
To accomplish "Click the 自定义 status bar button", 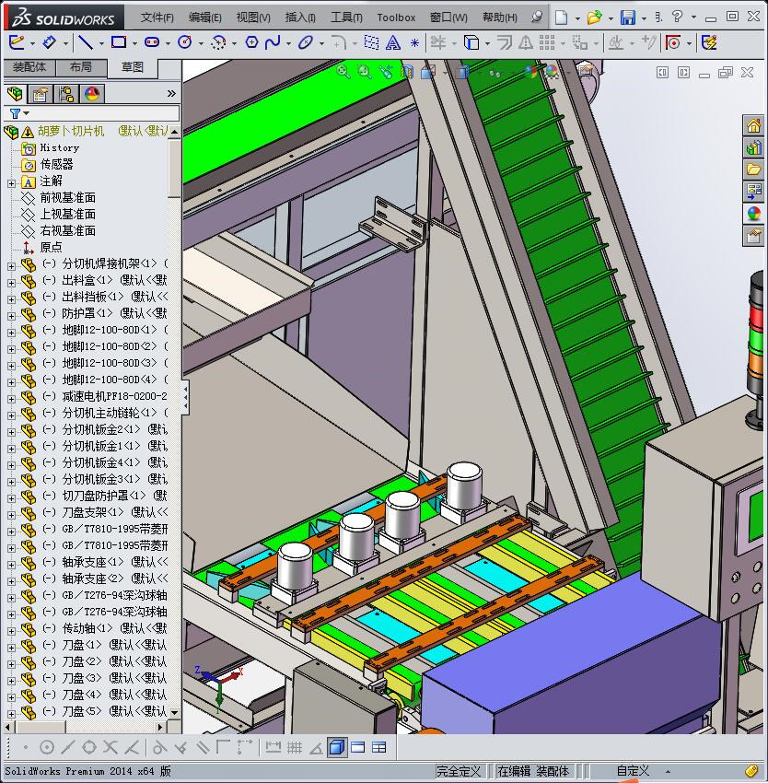I will point(633,770).
